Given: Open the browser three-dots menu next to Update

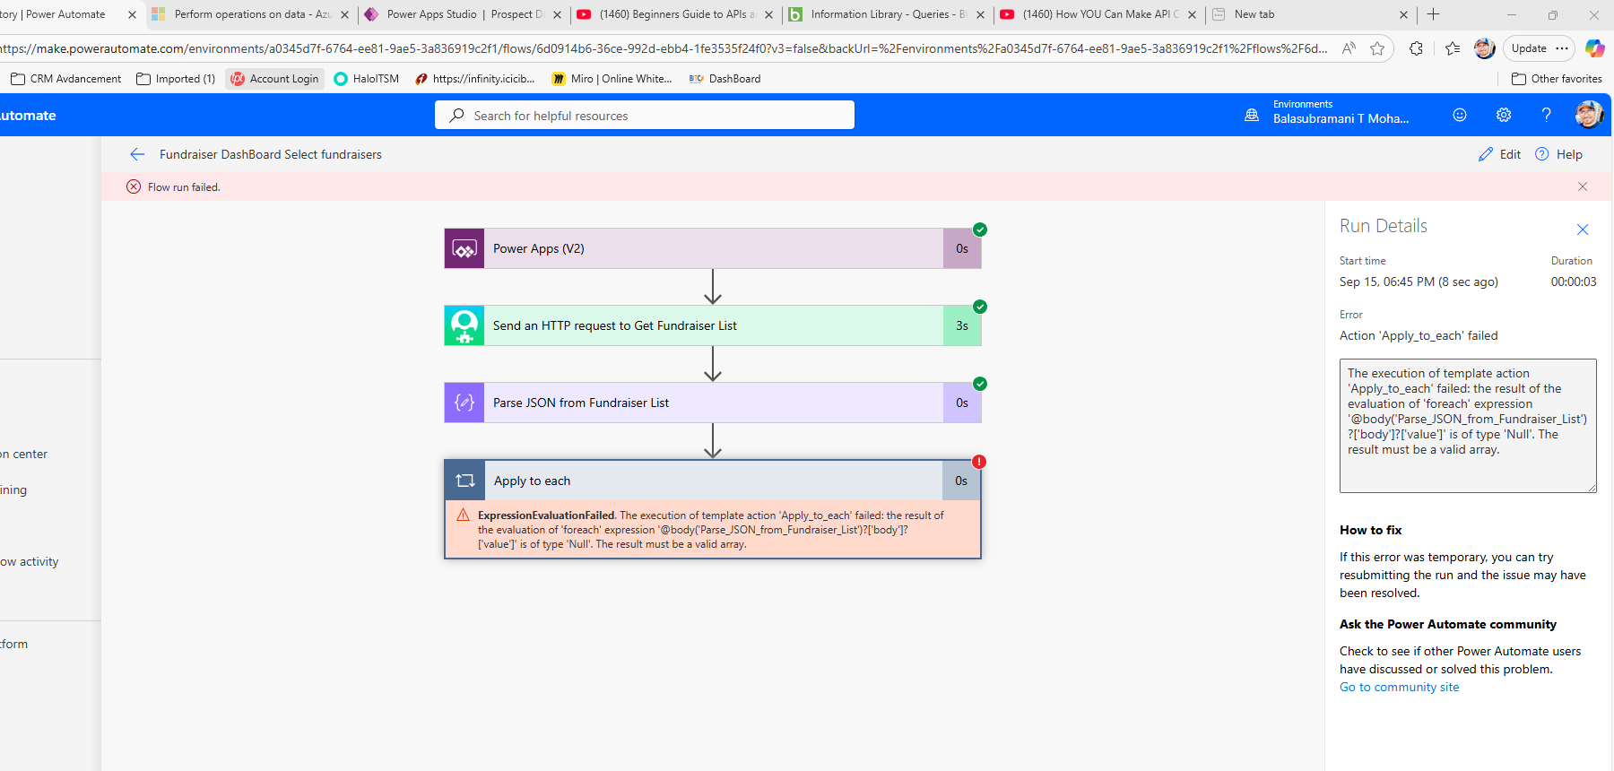Looking at the screenshot, I should [1562, 48].
